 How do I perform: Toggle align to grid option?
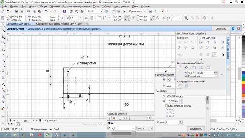point(201,68)
